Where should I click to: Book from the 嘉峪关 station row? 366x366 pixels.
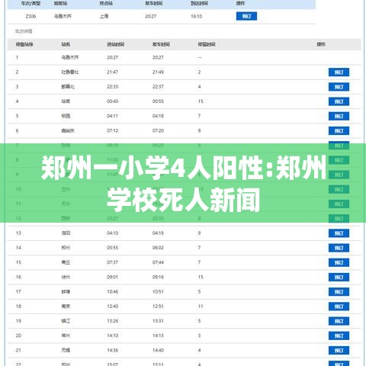pos(339,131)
